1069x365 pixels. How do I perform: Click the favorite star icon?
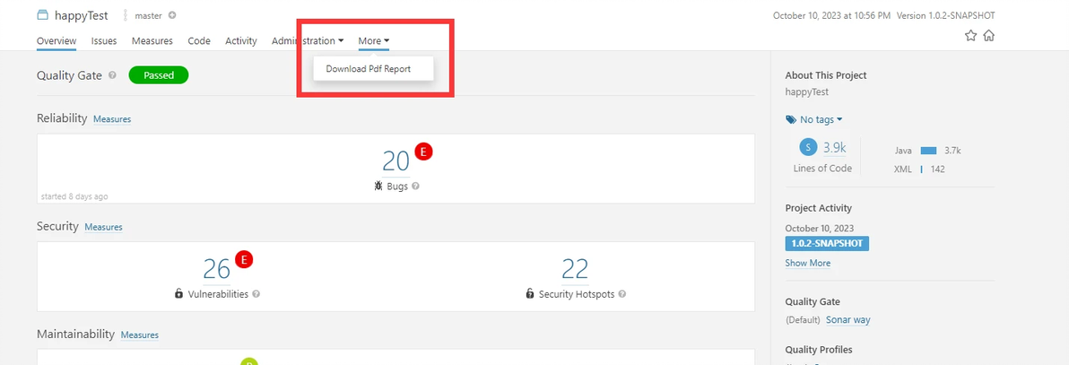(x=971, y=36)
